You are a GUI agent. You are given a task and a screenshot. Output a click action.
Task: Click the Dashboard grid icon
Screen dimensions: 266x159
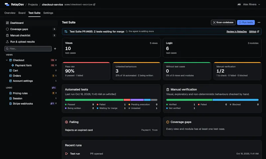tap(7, 23)
